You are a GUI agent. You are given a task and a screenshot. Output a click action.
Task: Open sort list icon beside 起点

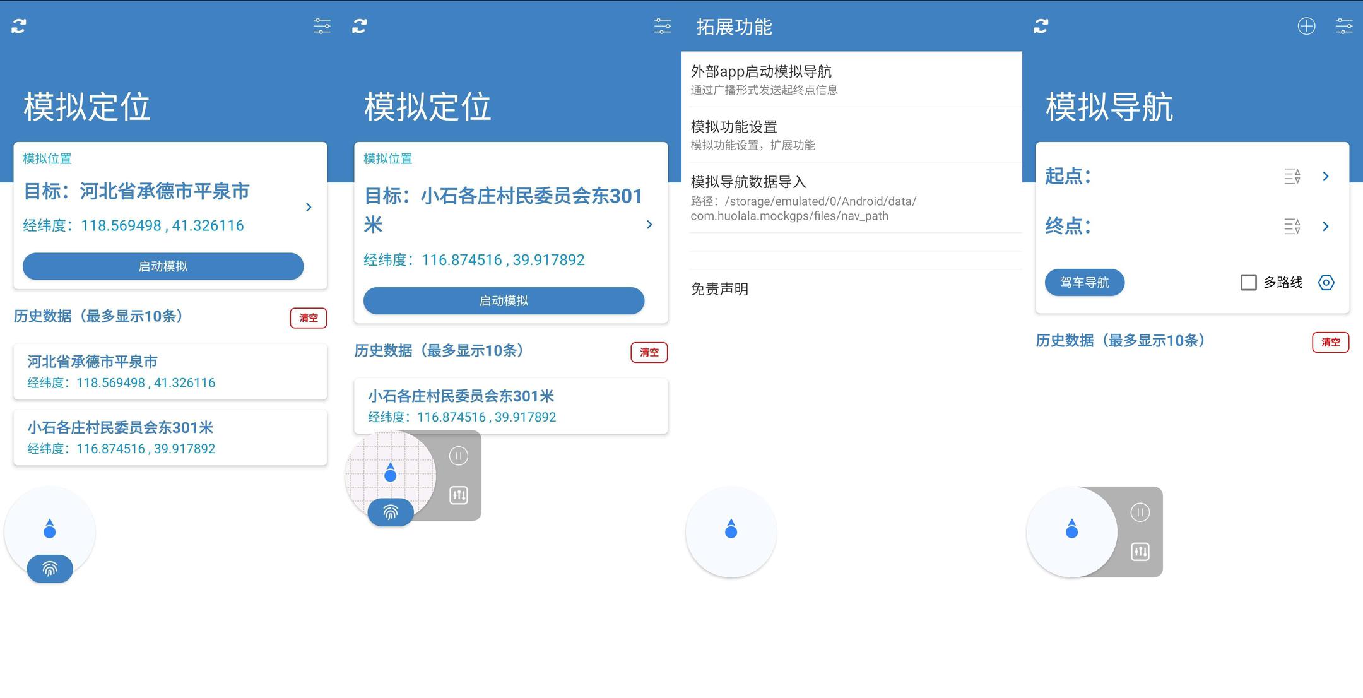[1292, 176]
